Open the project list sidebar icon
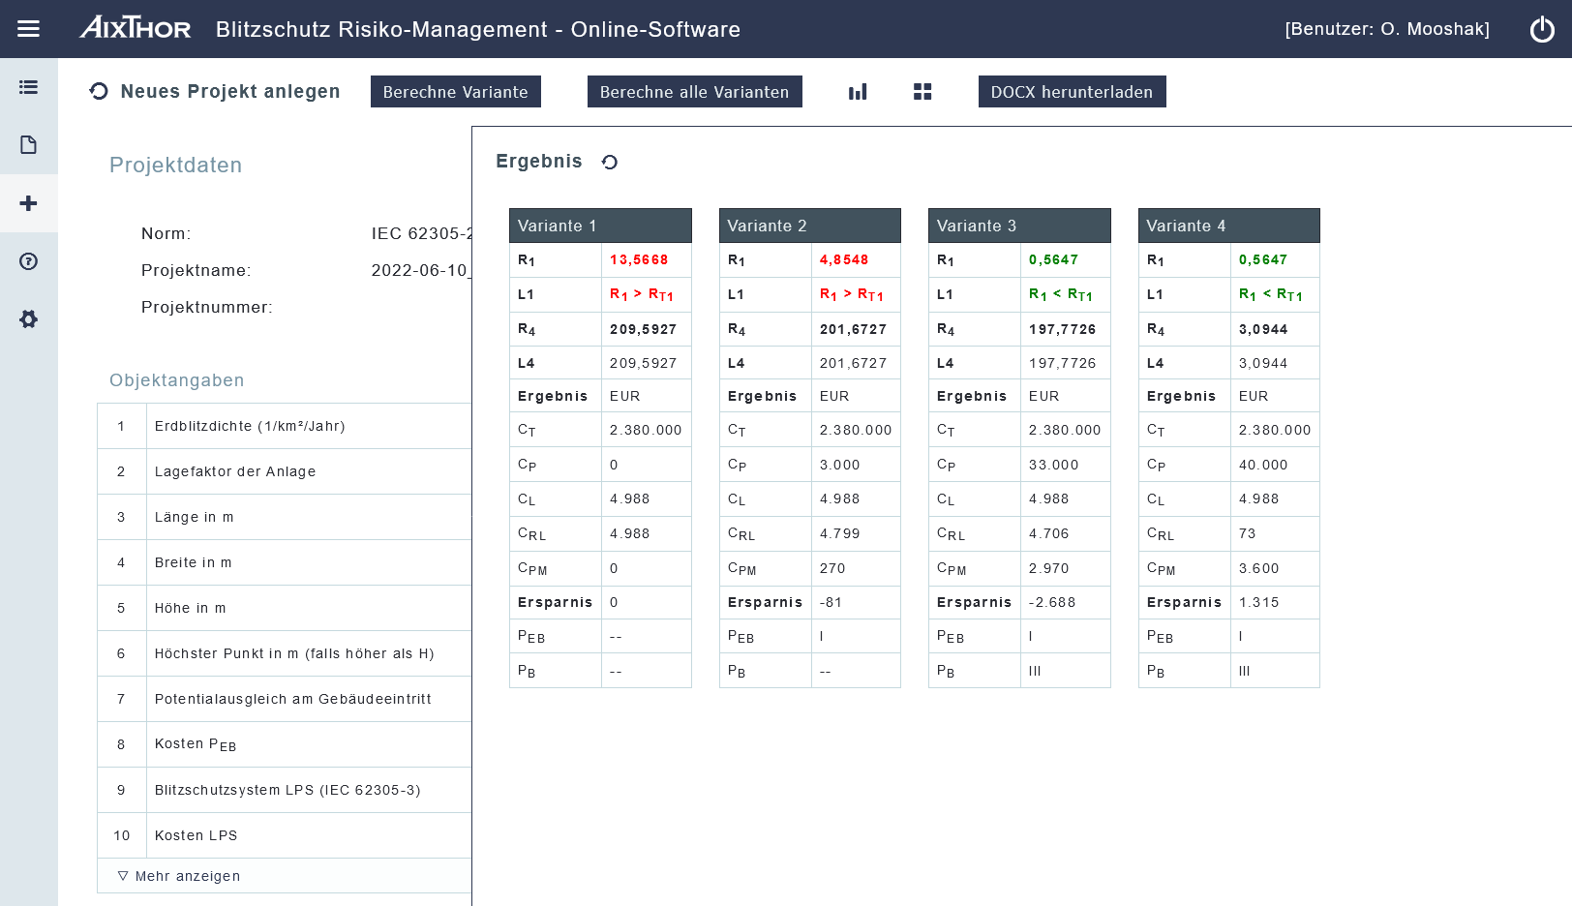The image size is (1572, 906). [x=29, y=87]
